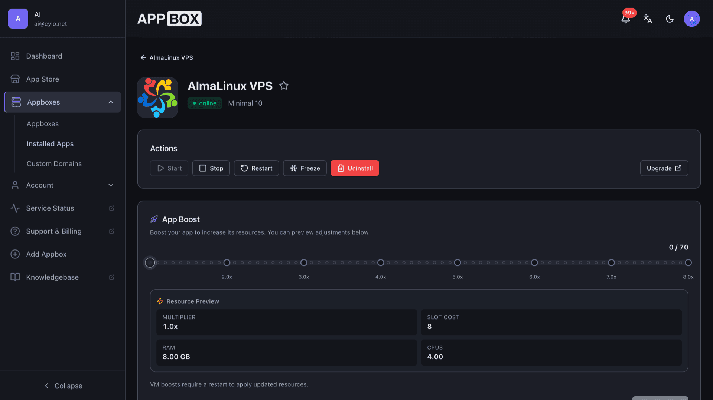The height and width of the screenshot is (400, 713).
Task: Open the user avatar menu in header
Action: point(691,19)
